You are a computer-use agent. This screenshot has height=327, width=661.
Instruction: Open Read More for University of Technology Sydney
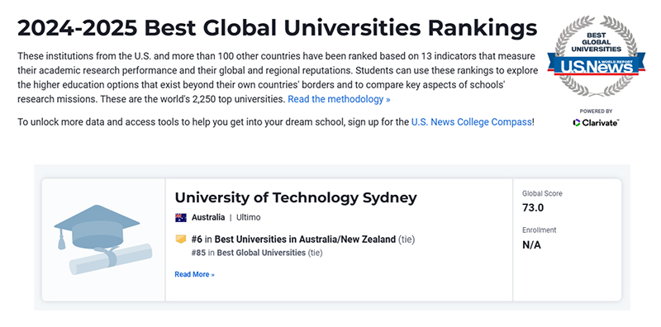click(x=194, y=274)
